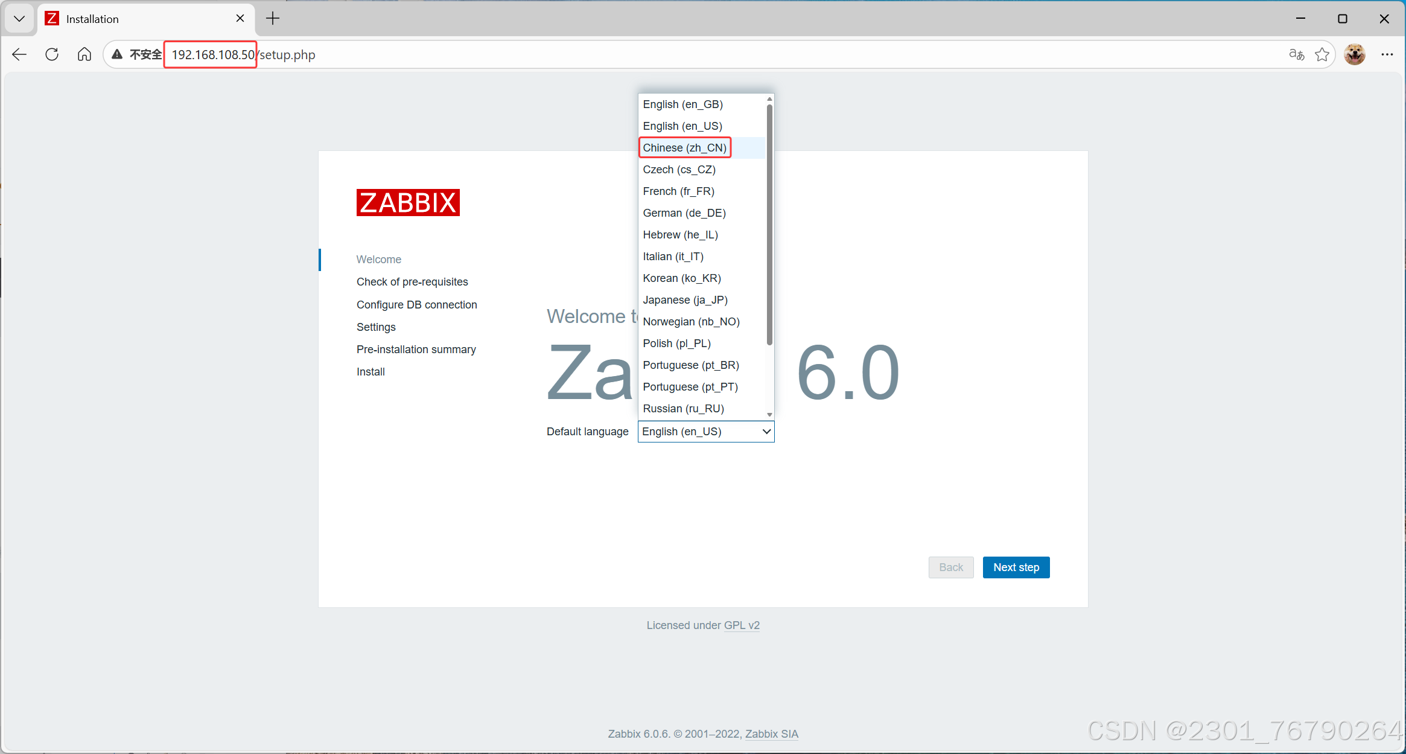Pick German (de_DE) in the dropdown
The width and height of the screenshot is (1406, 754).
pos(702,213)
